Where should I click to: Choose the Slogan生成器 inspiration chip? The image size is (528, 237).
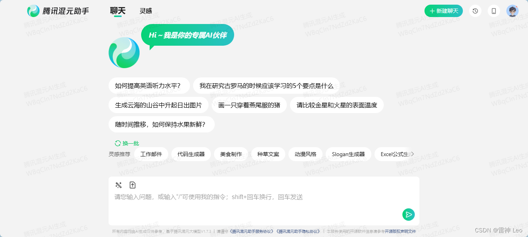349,154
